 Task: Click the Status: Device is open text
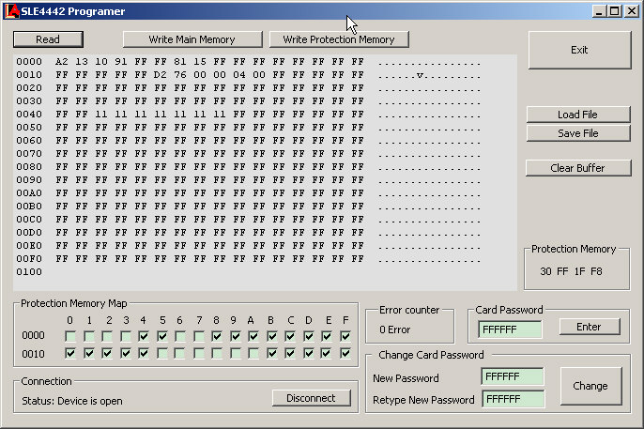point(72,401)
